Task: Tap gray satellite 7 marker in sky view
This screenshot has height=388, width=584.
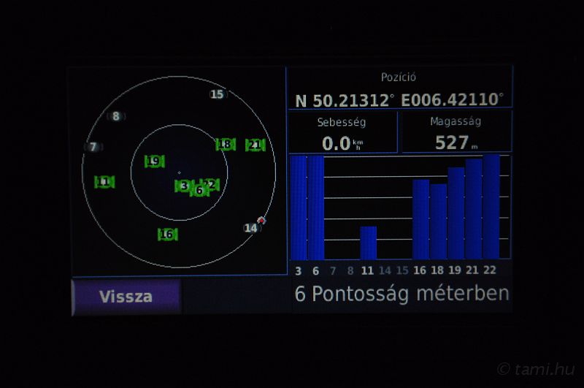Action: click(x=93, y=147)
